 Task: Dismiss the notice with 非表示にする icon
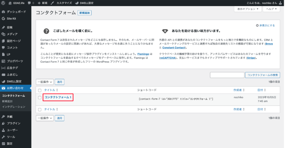coord(257,25)
